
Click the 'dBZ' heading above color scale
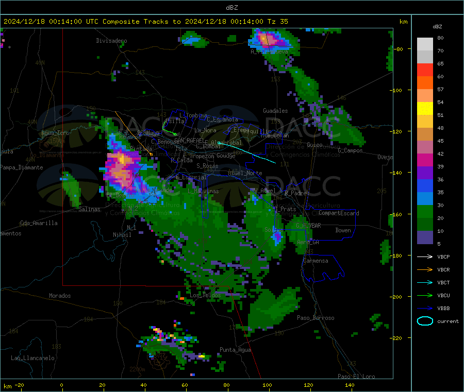(x=437, y=27)
